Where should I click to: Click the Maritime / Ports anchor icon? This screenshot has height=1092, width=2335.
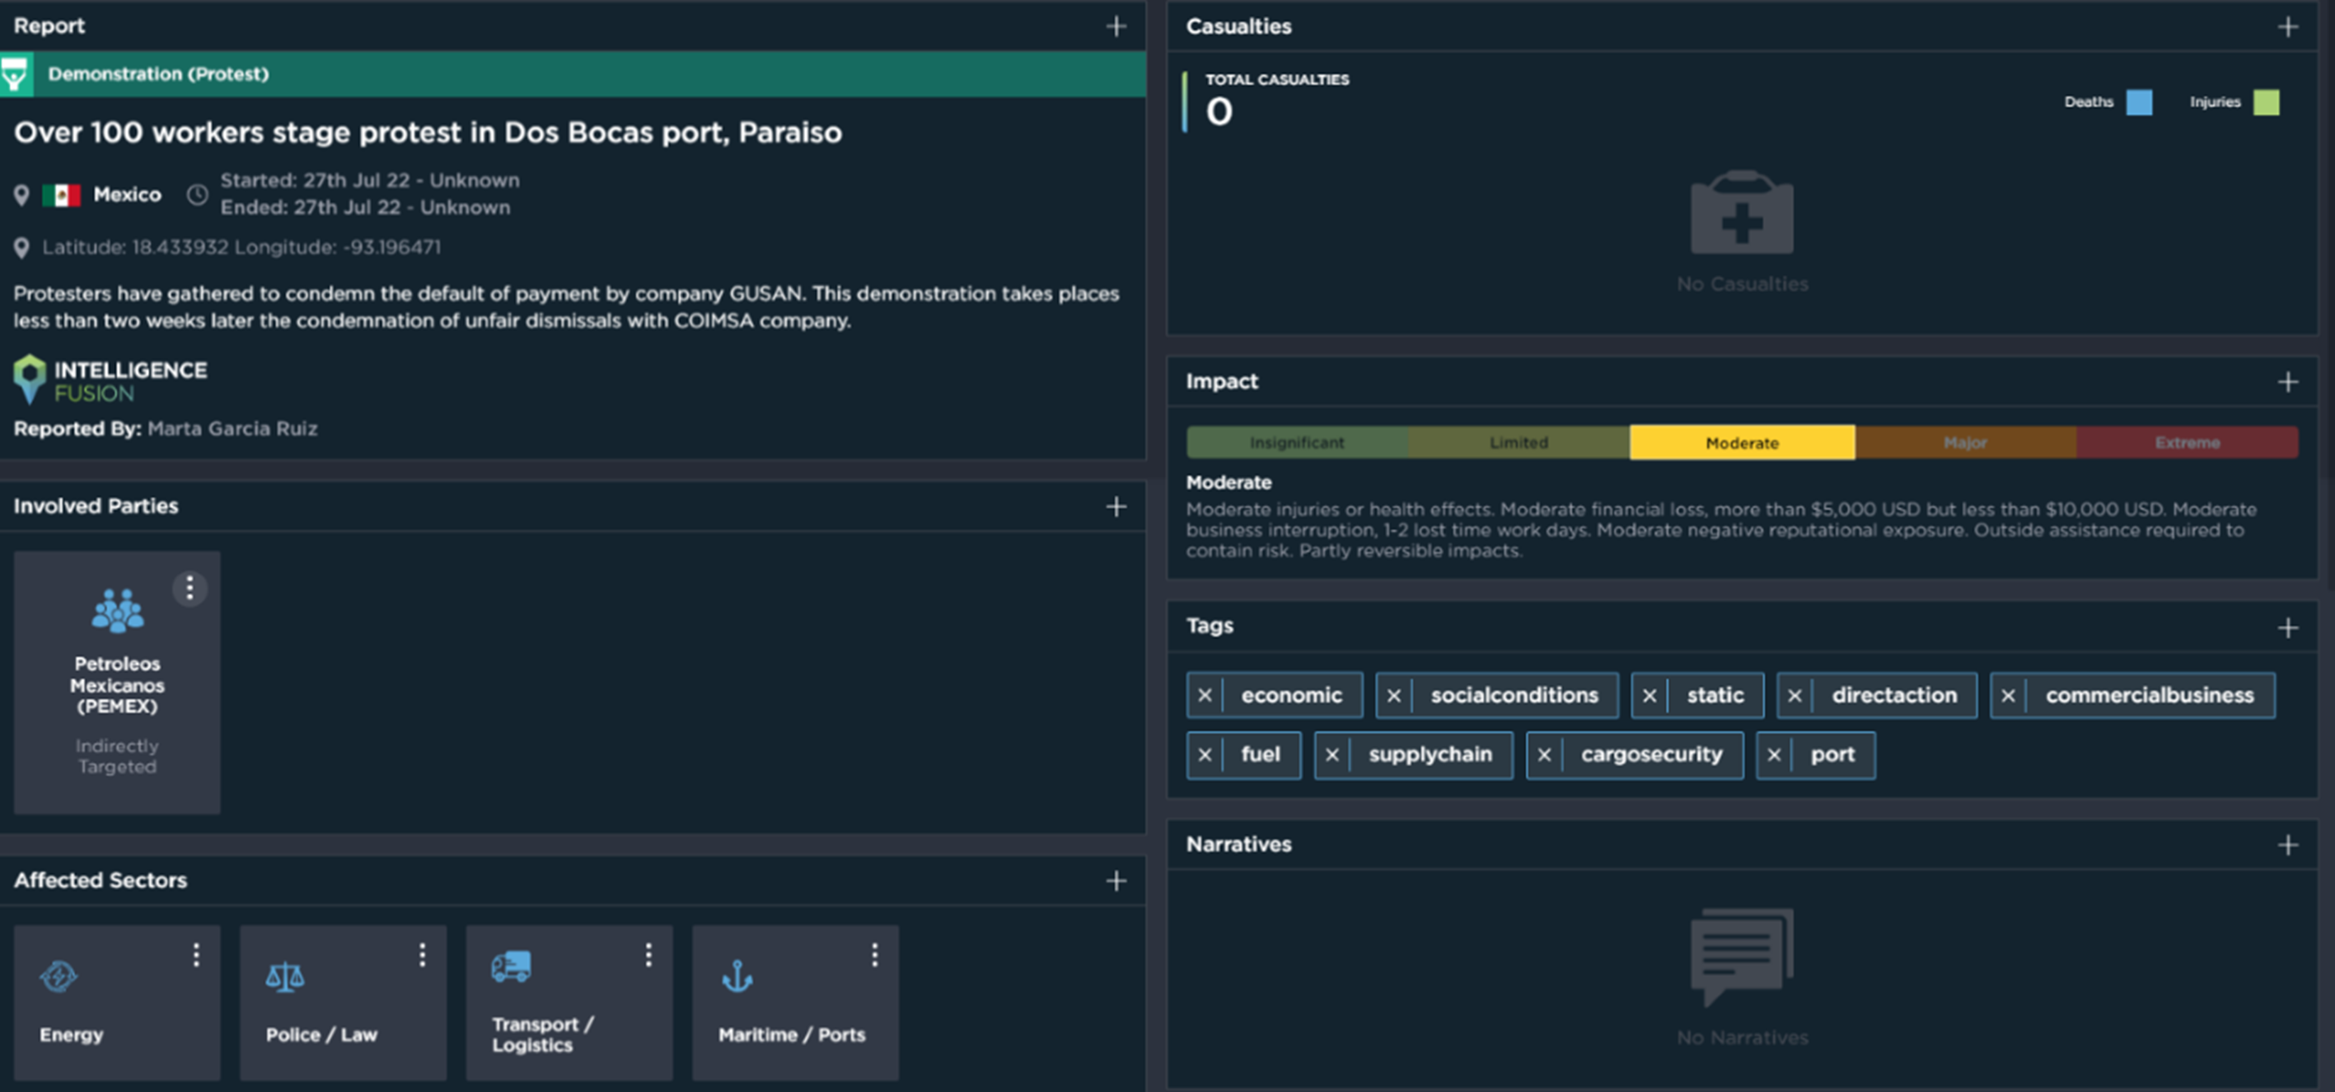737,977
